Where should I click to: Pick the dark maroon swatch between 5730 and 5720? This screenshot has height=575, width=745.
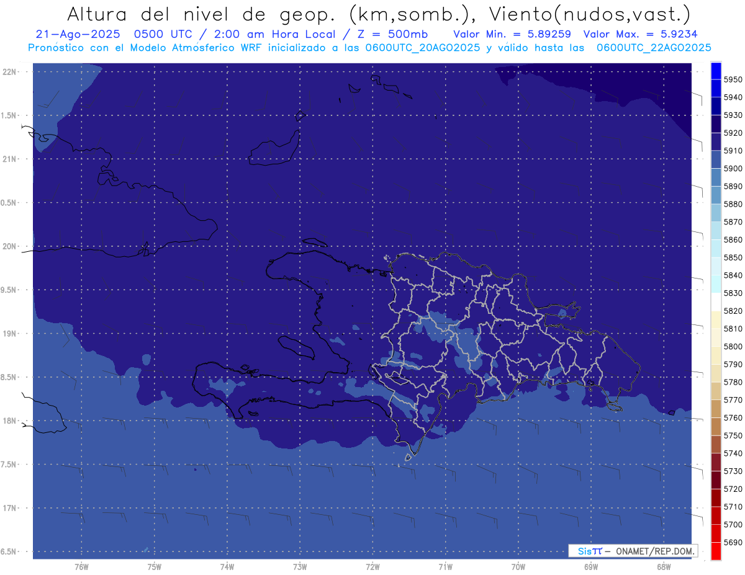[716, 479]
